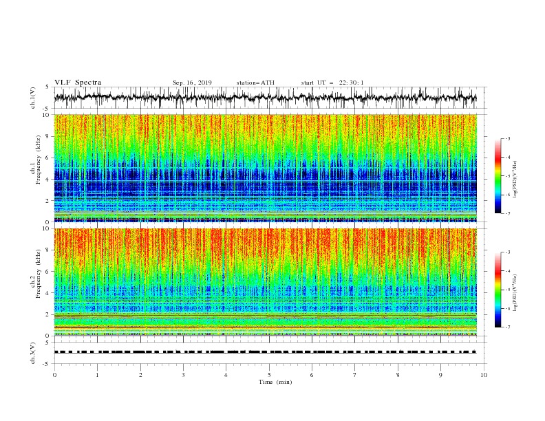Screen dimensions: 545x421
Task: Click the log(PSD) label beside ch.2 colorbar
Action: 515,293
